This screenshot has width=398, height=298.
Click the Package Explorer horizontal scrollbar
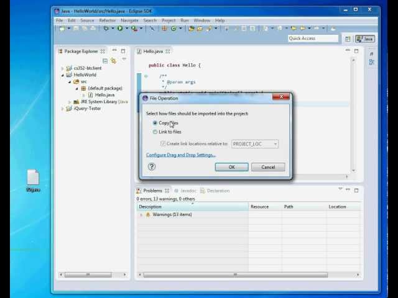(88, 274)
